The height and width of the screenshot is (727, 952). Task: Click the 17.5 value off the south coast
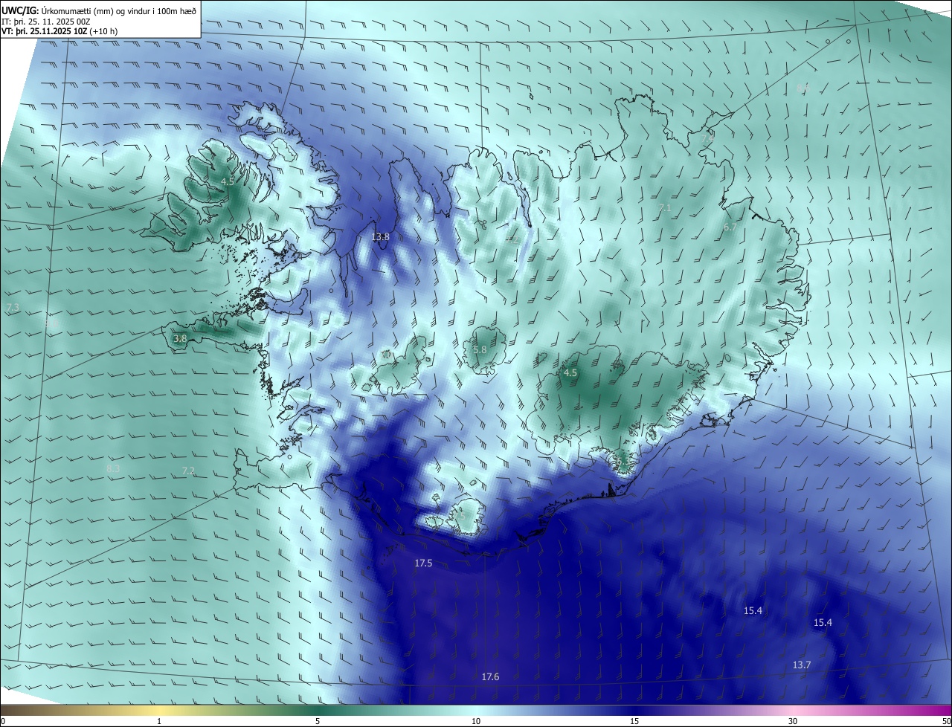pyautogui.click(x=423, y=563)
